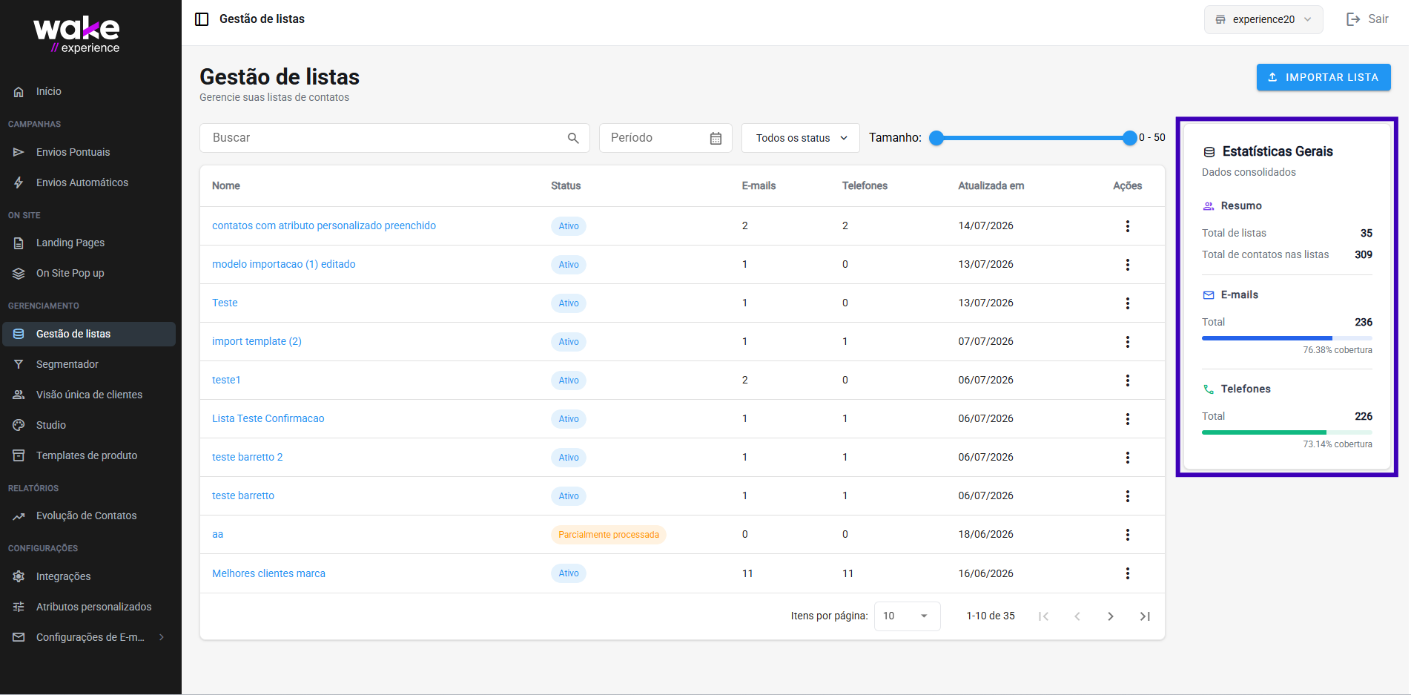The width and height of the screenshot is (1411, 695).
Task: Open the calendar icon in Período
Action: coord(716,138)
